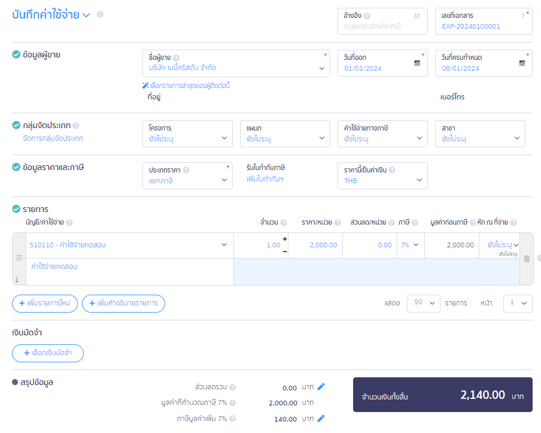Click the เลือกเงินมัดจำ button
Screen dimensions: 541x433
tap(48, 353)
